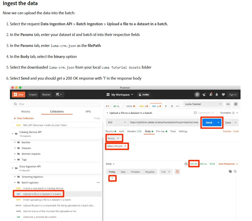Viewport: 252px width, 221px height.
Task: Open the IMS: JWT Generate request
Action: click(45, 125)
